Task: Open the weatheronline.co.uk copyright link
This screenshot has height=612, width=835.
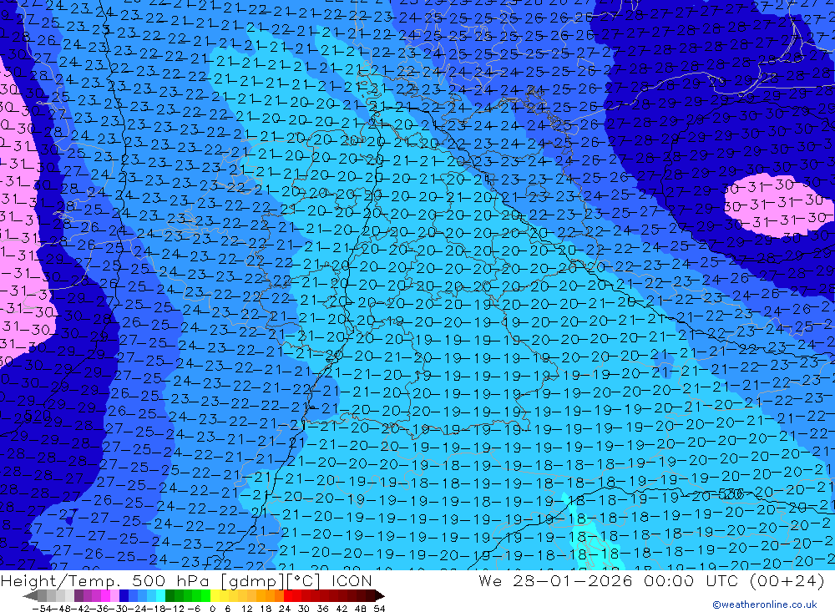Action: [764, 604]
